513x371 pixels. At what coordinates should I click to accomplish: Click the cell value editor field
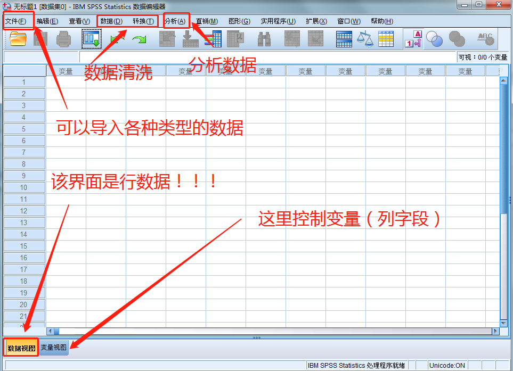tap(267, 57)
